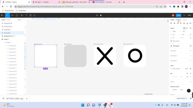
Task: Open the Frame type dropdown in Design panel
Action: [x=172, y=28]
